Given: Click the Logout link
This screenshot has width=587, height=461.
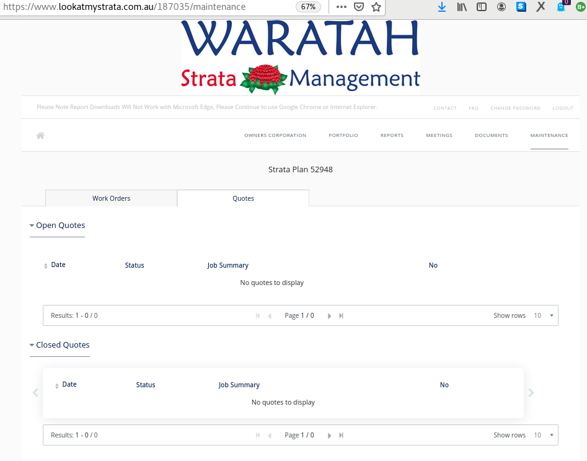Looking at the screenshot, I should tap(563, 108).
